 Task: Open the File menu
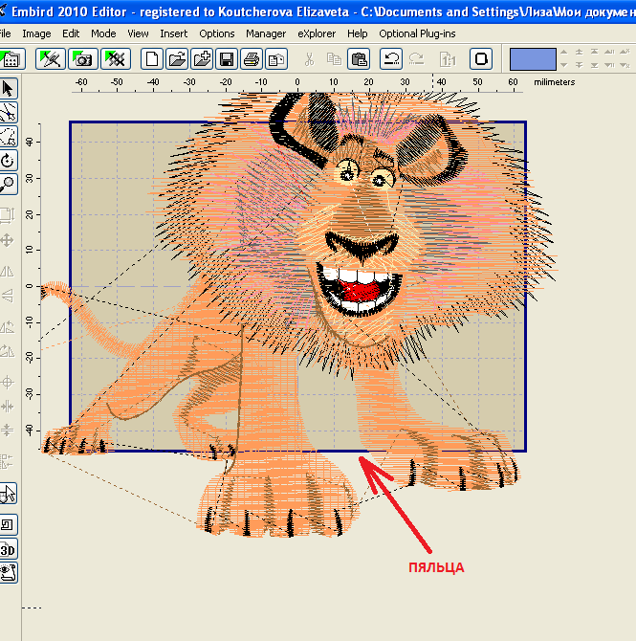[x=5, y=33]
